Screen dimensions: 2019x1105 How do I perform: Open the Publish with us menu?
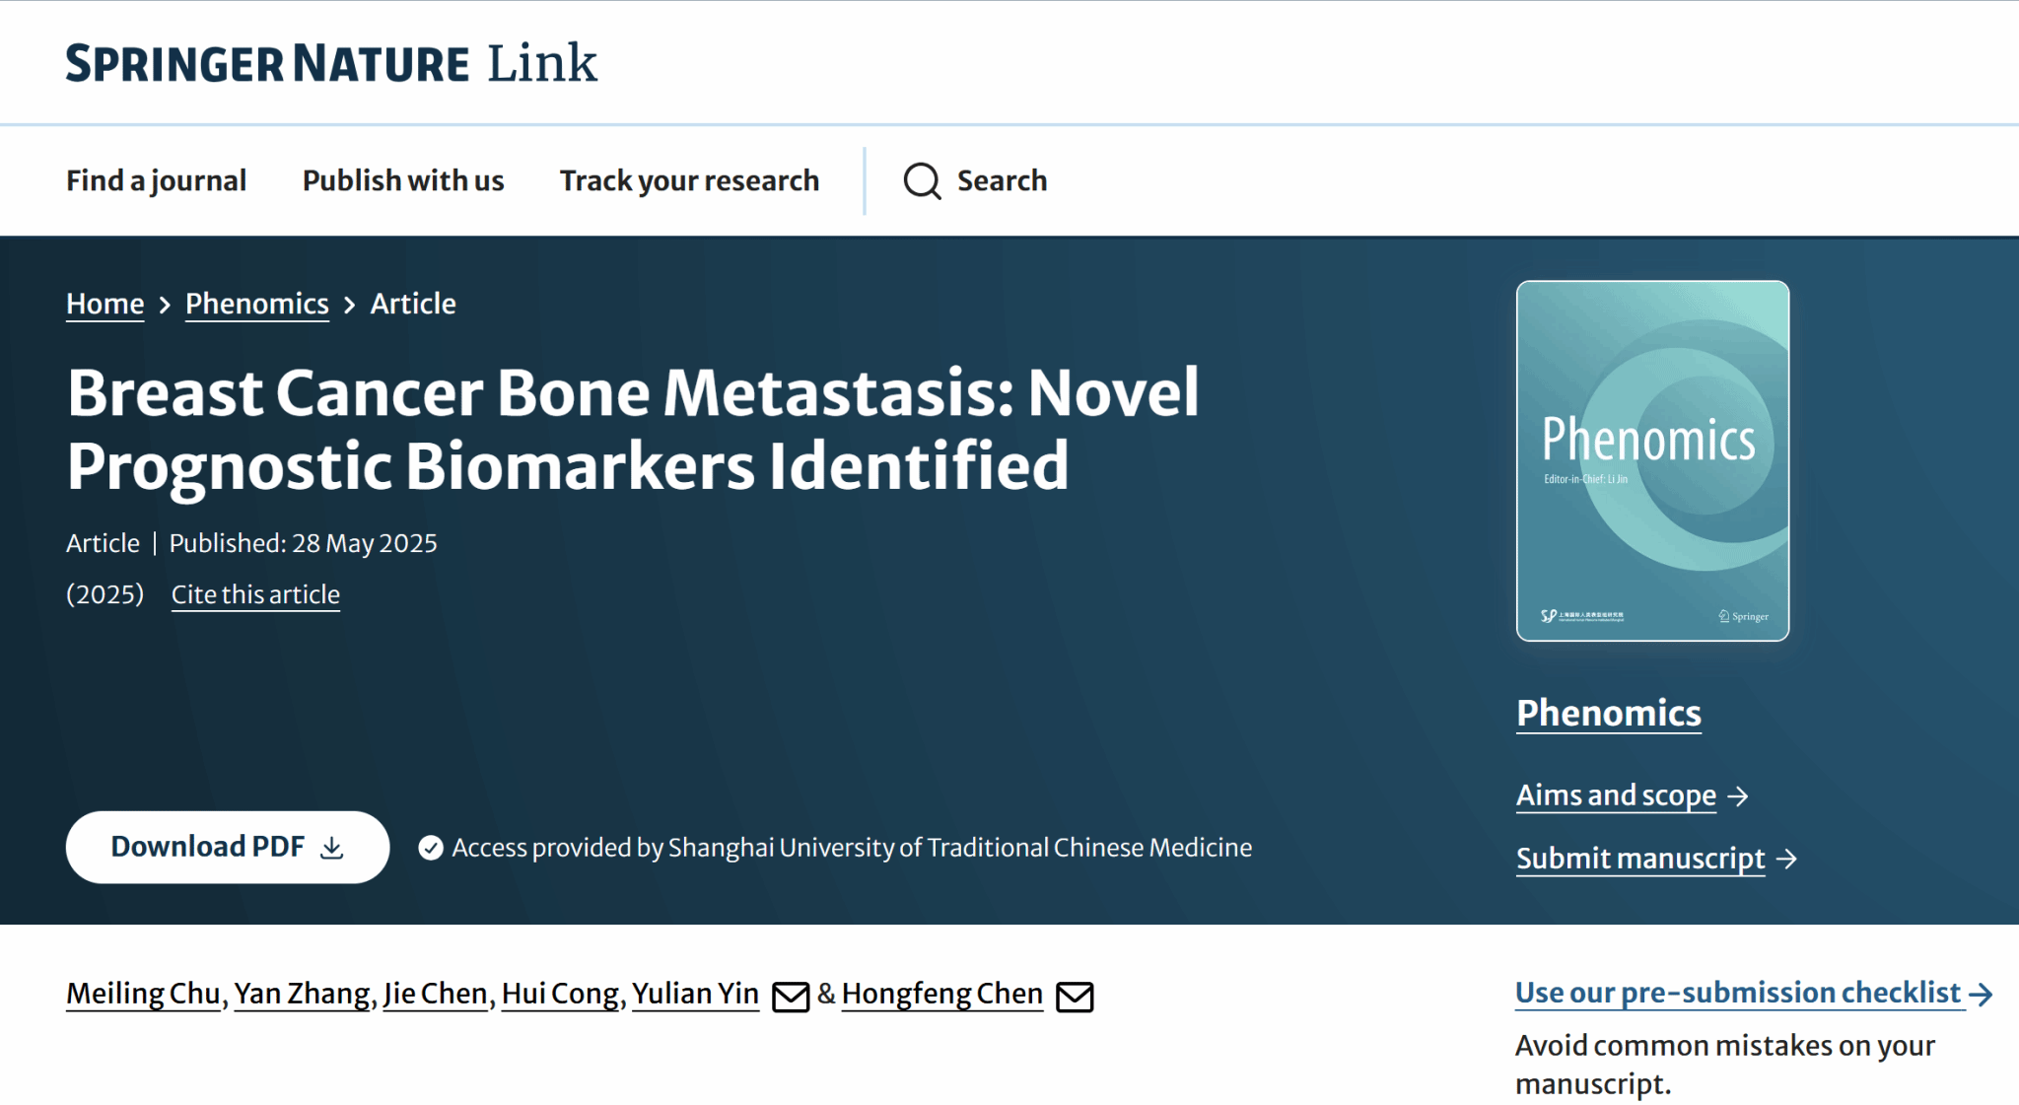click(403, 181)
